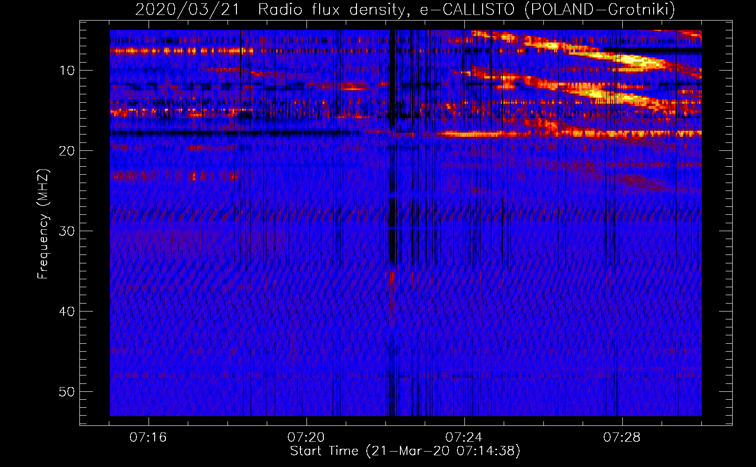The image size is (756, 467).
Task: Click the 'Start Time (21-Mar-20 07:14:38)' axis label
Action: tap(405, 451)
